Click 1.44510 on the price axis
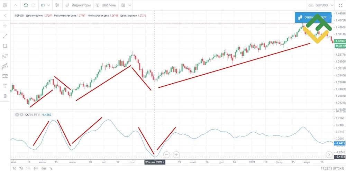This screenshot has width=346, height=171. pos(341,14)
